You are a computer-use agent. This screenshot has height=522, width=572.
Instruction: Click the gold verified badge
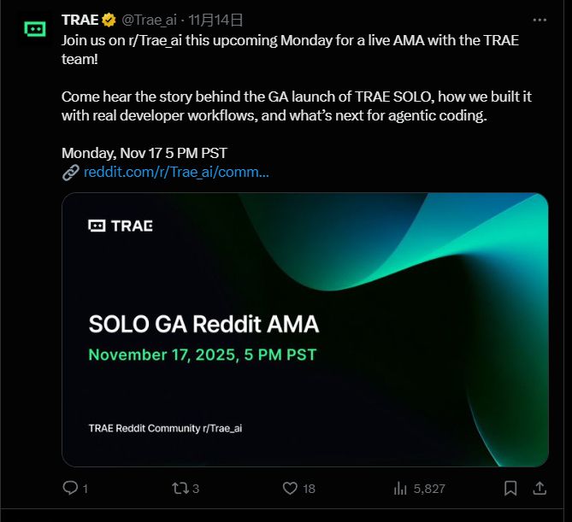pos(109,19)
